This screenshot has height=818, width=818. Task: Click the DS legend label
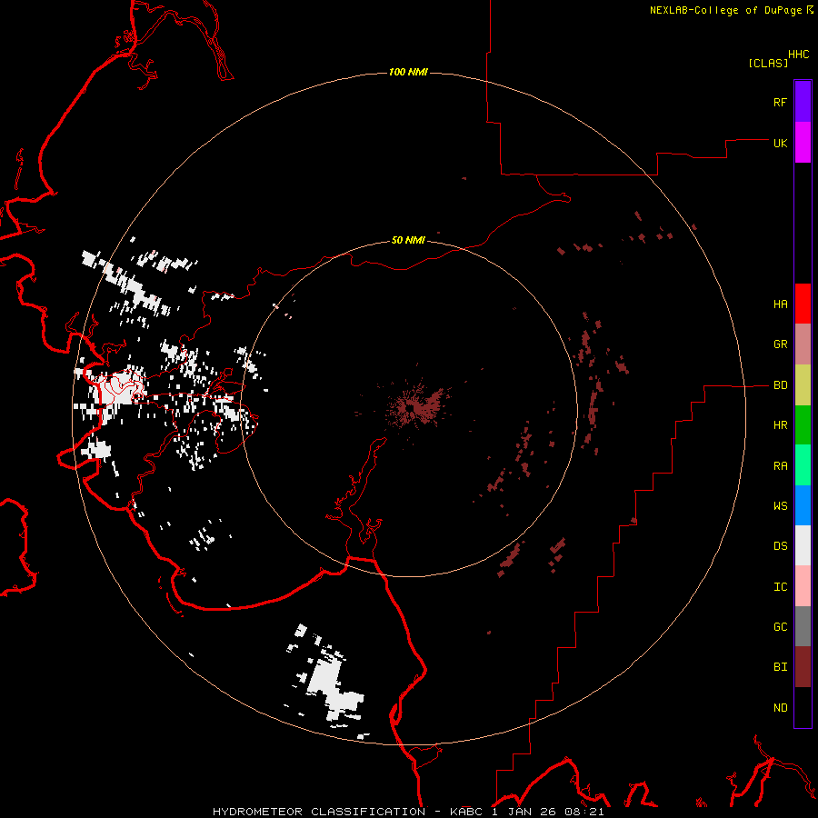tap(780, 546)
